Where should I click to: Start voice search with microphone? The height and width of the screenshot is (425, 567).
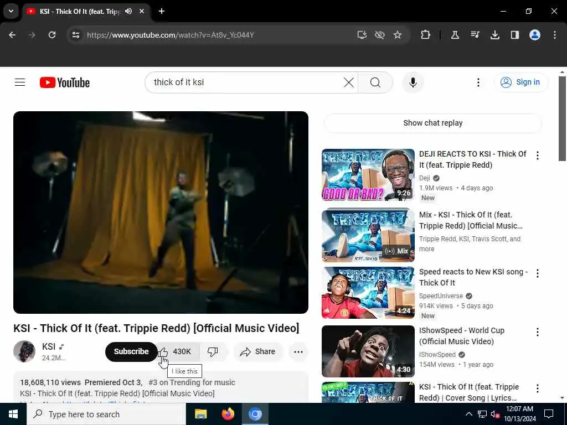[x=413, y=82]
